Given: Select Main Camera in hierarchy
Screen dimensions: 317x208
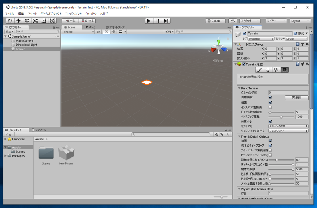Looking at the screenshot, I should pyautogui.click(x=25, y=41).
